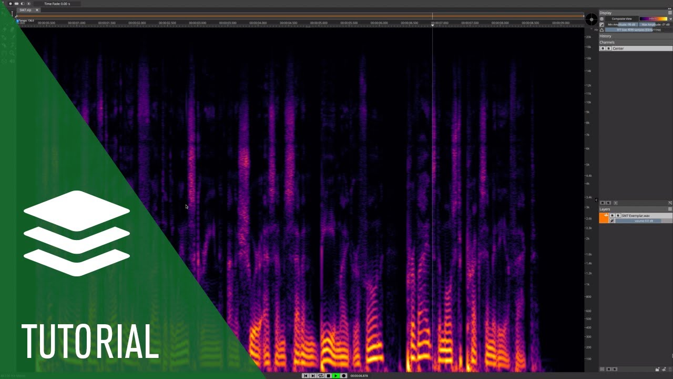Toggle phase invert icon on the layer
The image size is (673, 379).
click(612, 221)
